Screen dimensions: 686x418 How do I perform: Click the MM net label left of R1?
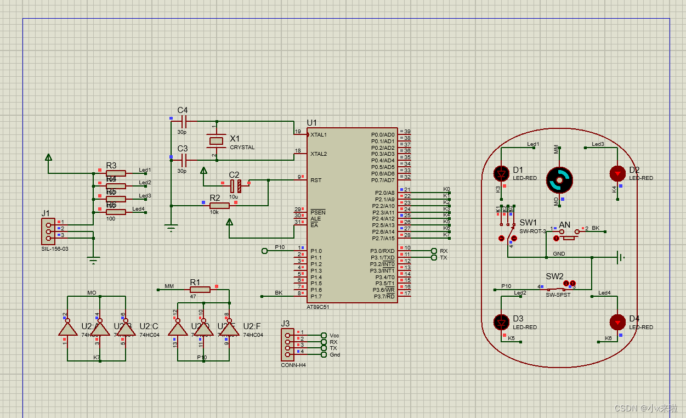click(169, 286)
